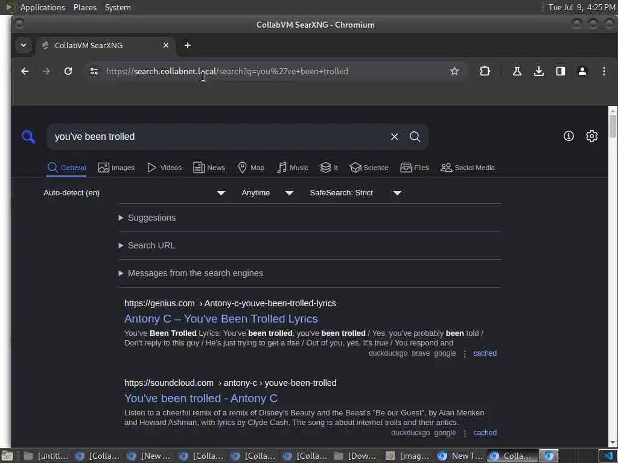Focus the search query input field

(x=218, y=137)
